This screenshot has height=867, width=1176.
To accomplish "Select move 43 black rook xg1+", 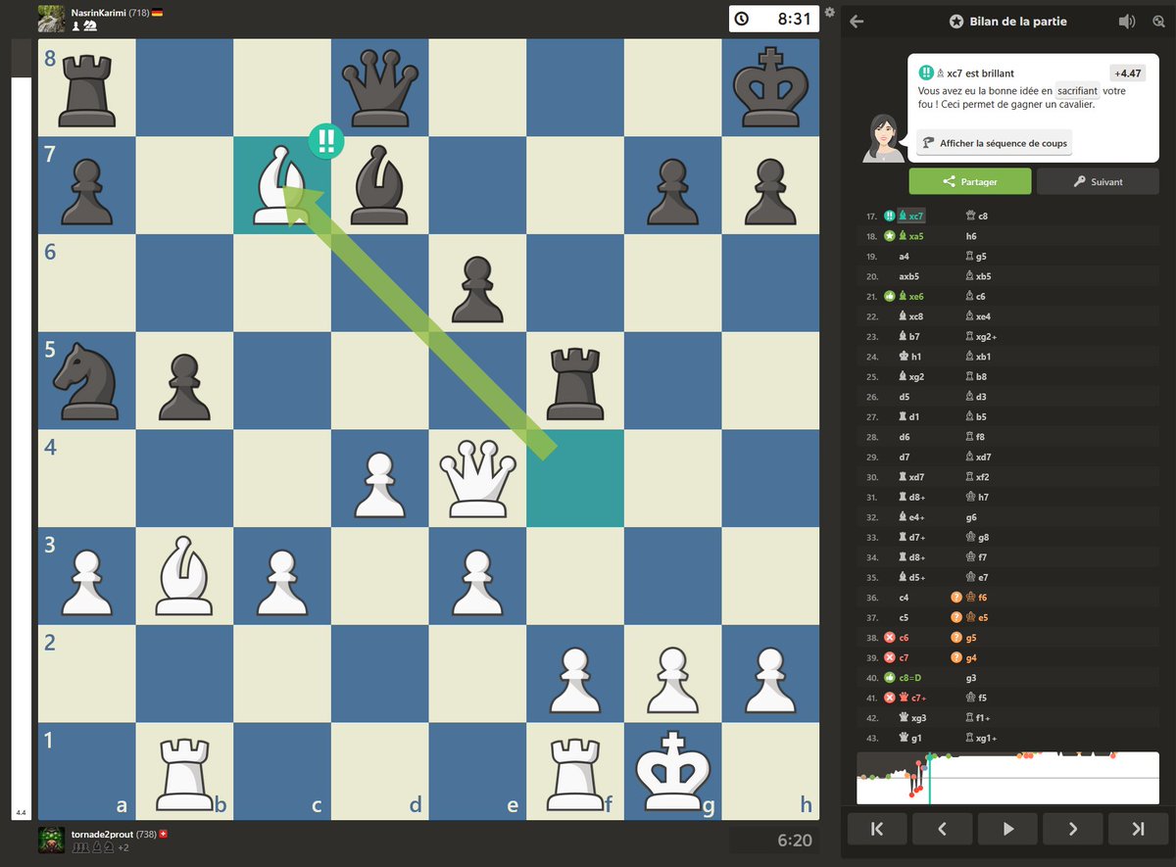I will pyautogui.click(x=982, y=738).
